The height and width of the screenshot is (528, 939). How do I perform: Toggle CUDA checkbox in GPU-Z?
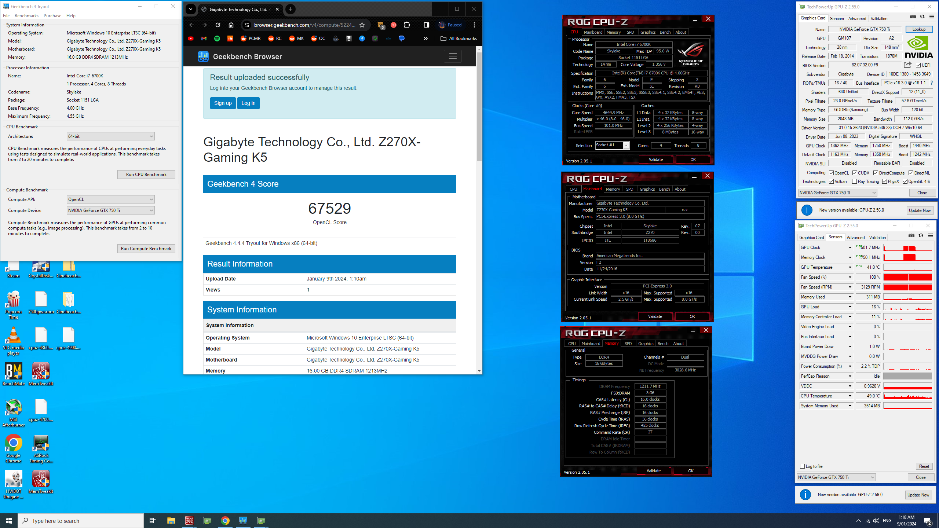click(x=855, y=173)
